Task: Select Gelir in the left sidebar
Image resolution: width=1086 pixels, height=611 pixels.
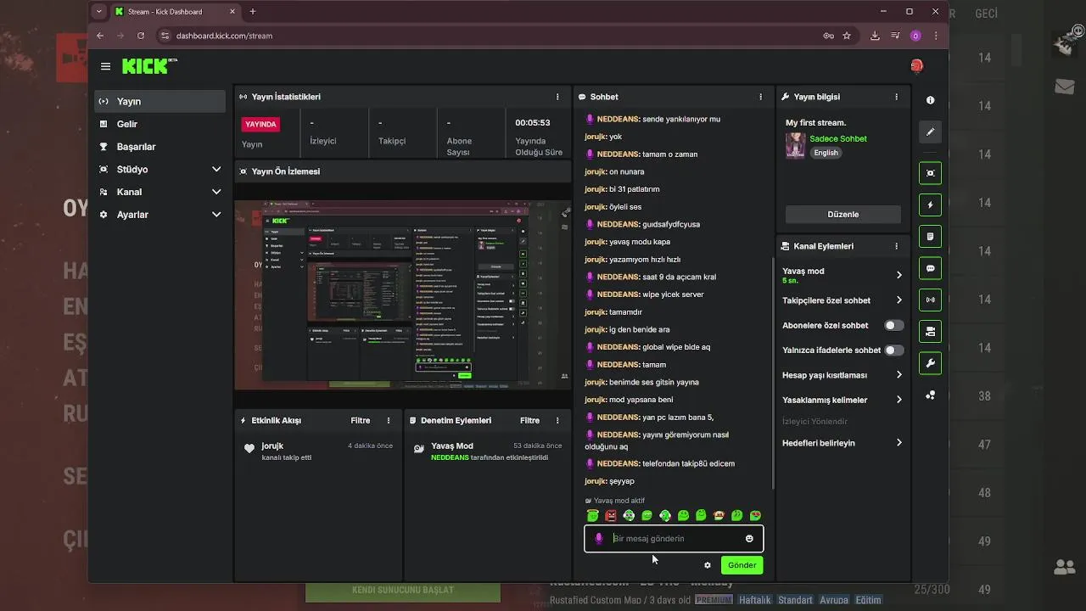Action: [x=160, y=124]
